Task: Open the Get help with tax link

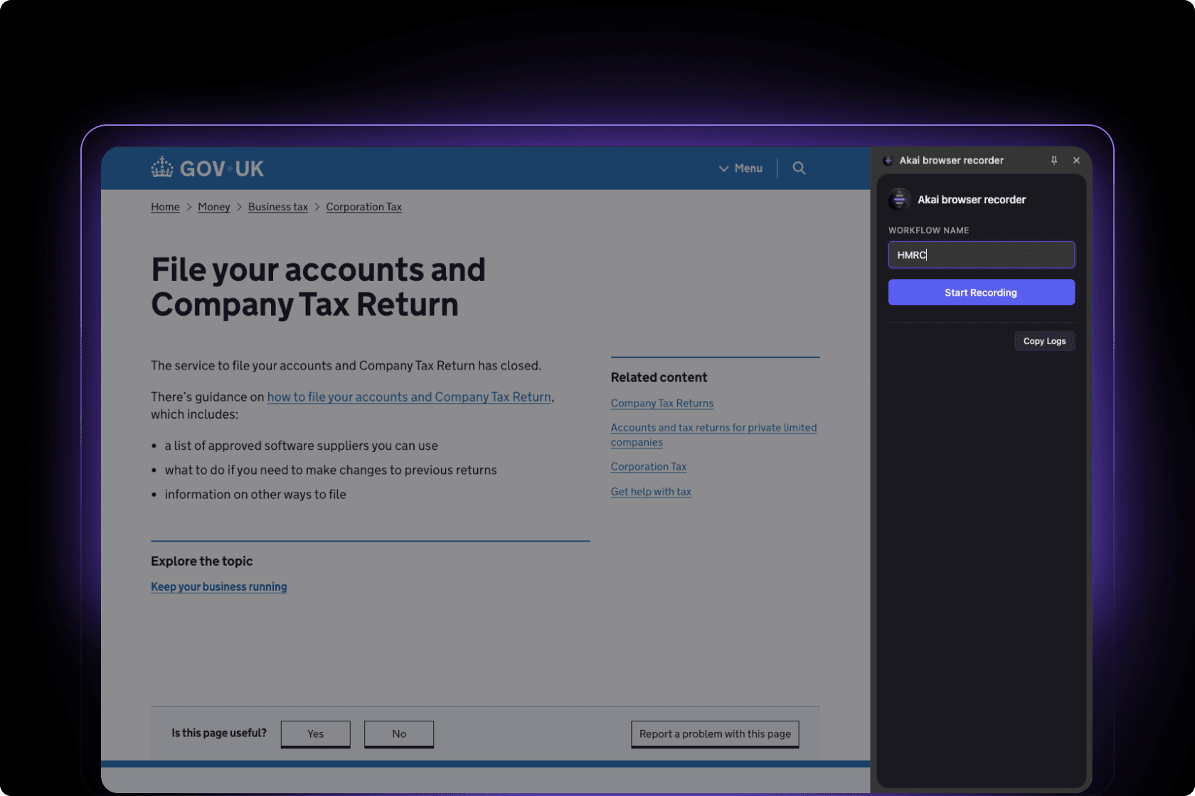Action: (x=651, y=492)
